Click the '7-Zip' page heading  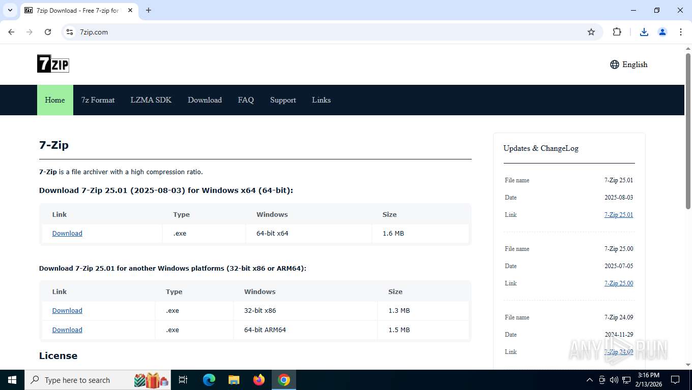(x=54, y=145)
